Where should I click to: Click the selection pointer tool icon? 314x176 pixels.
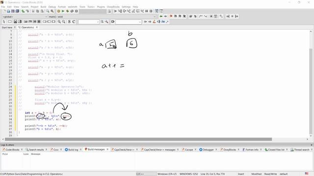(4, 22)
